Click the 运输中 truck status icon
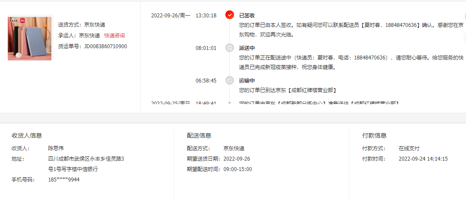Image resolution: width=466 pixels, height=201 pixels. pos(229,80)
